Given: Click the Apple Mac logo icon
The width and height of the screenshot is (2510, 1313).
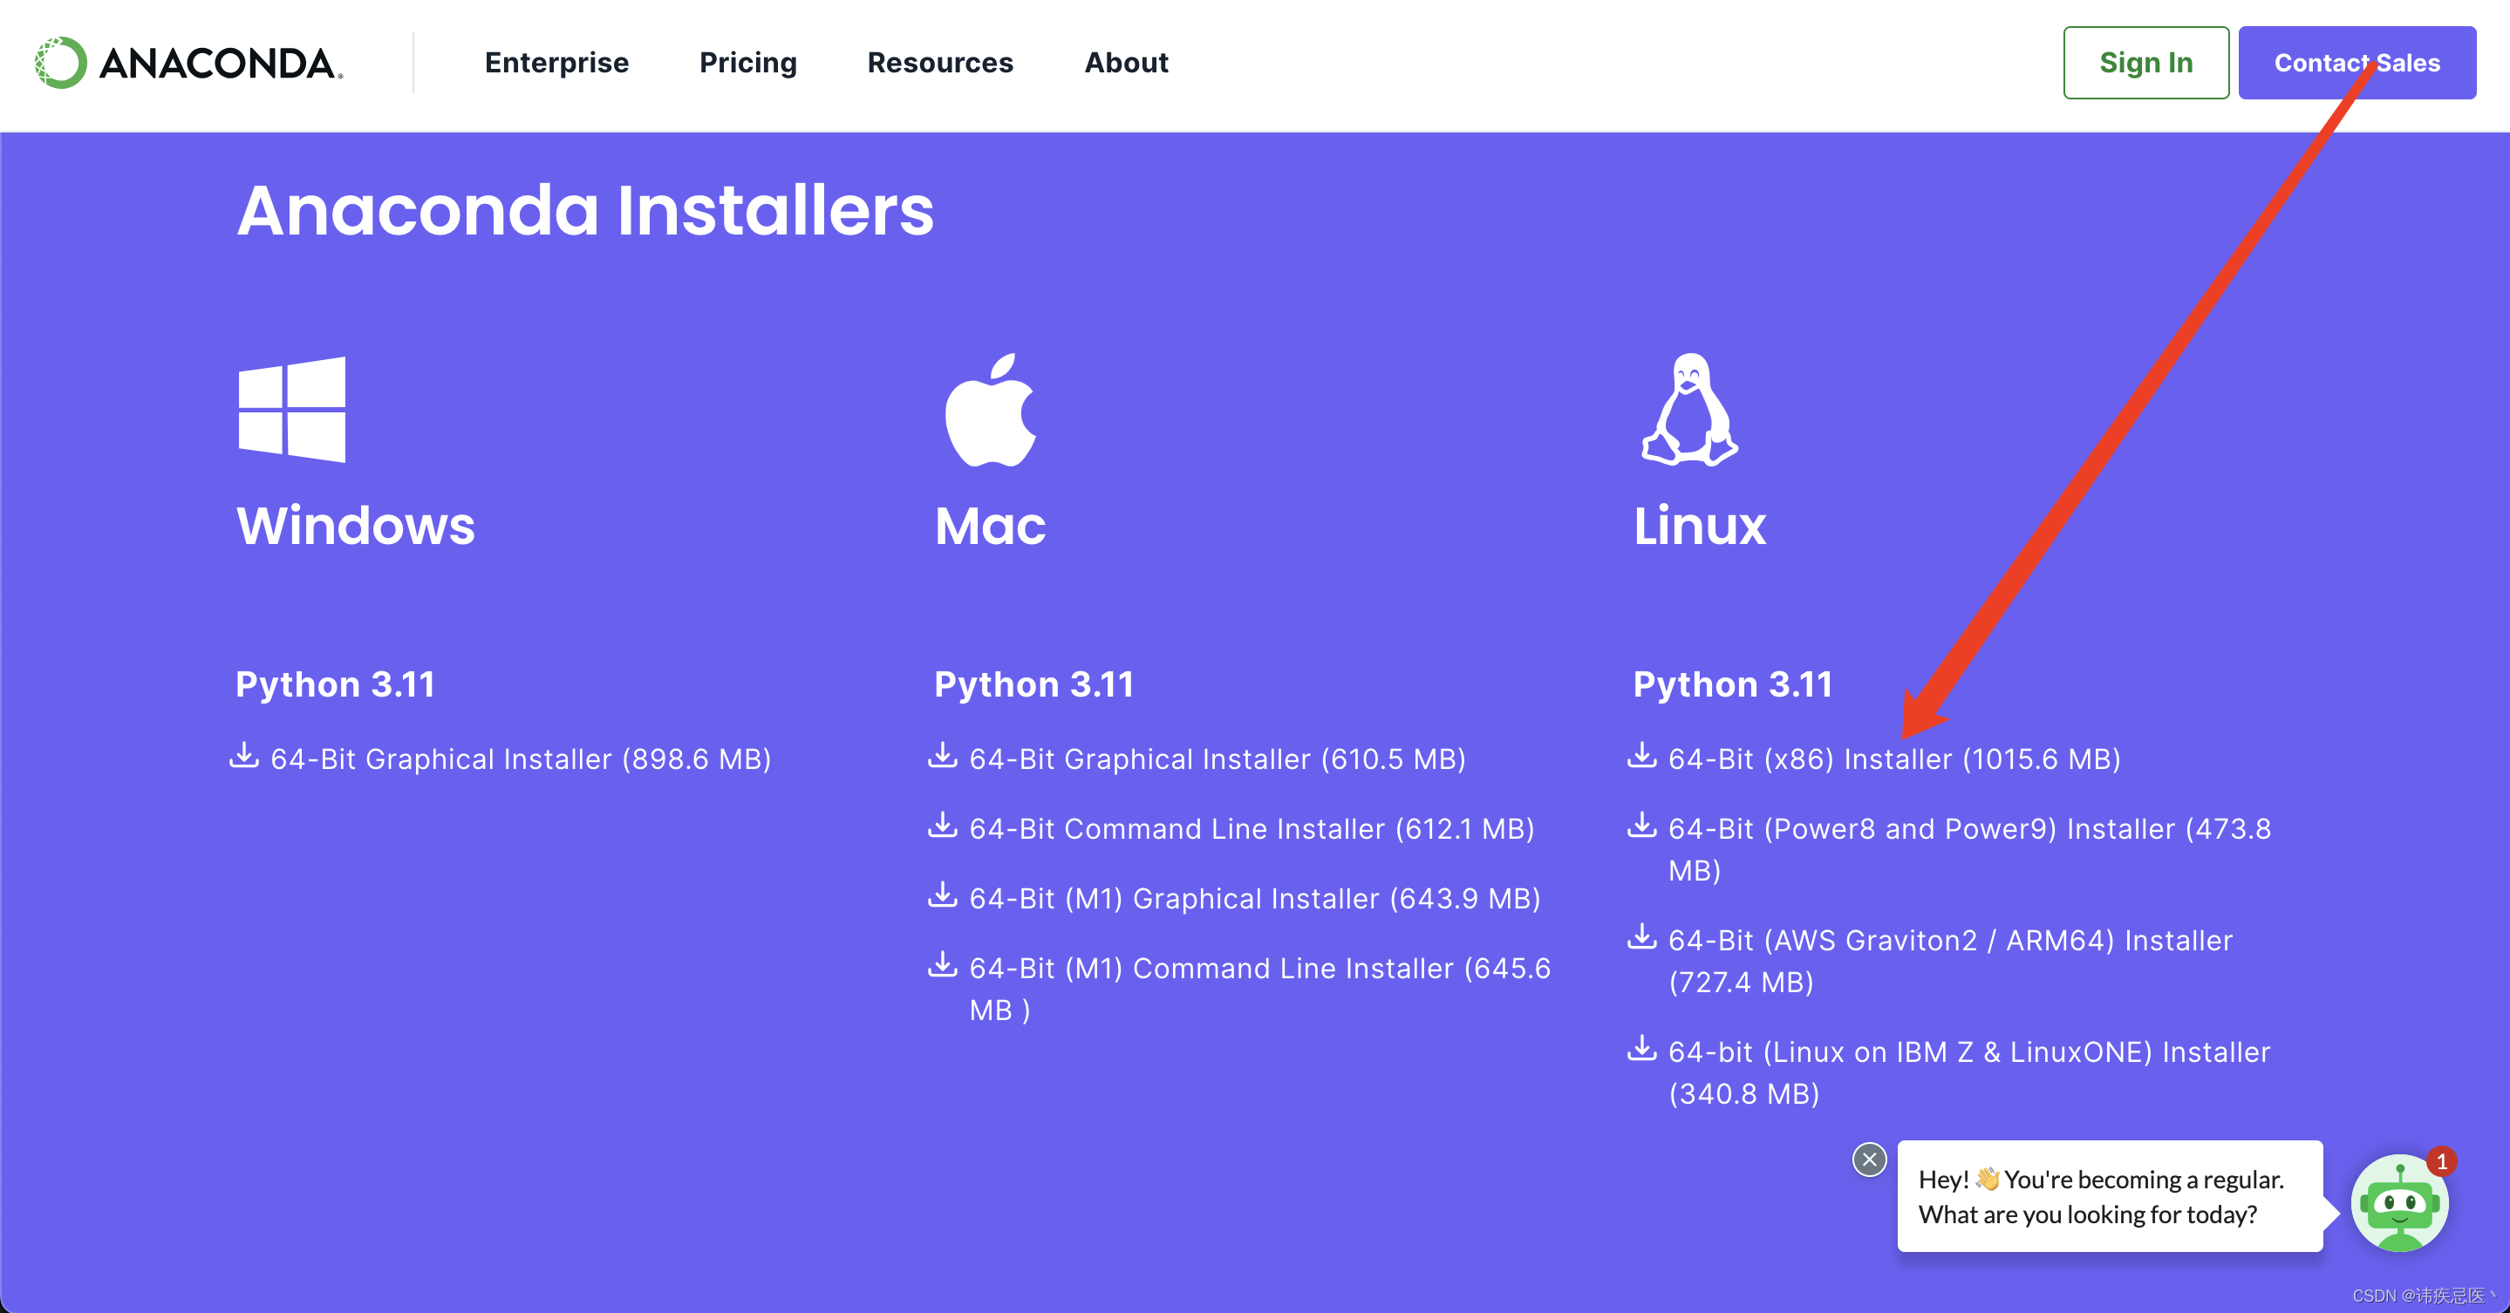Looking at the screenshot, I should point(991,409).
